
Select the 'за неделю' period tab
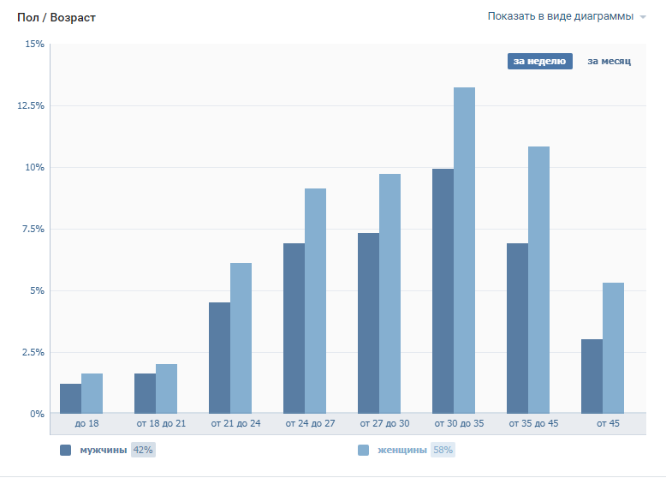click(x=540, y=61)
